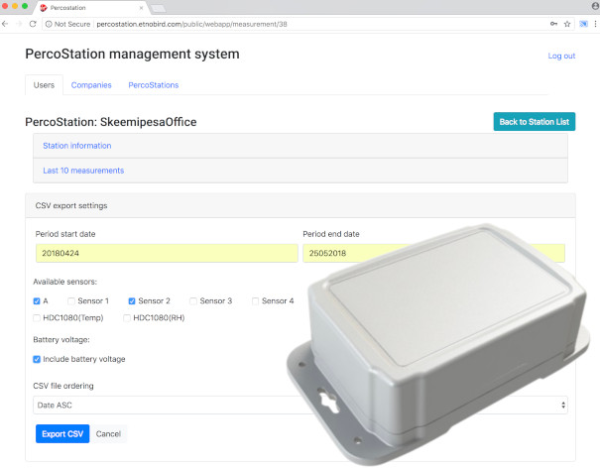The height and width of the screenshot is (468, 600).
Task: Enable the Sensor 1 checkbox
Action: click(70, 300)
